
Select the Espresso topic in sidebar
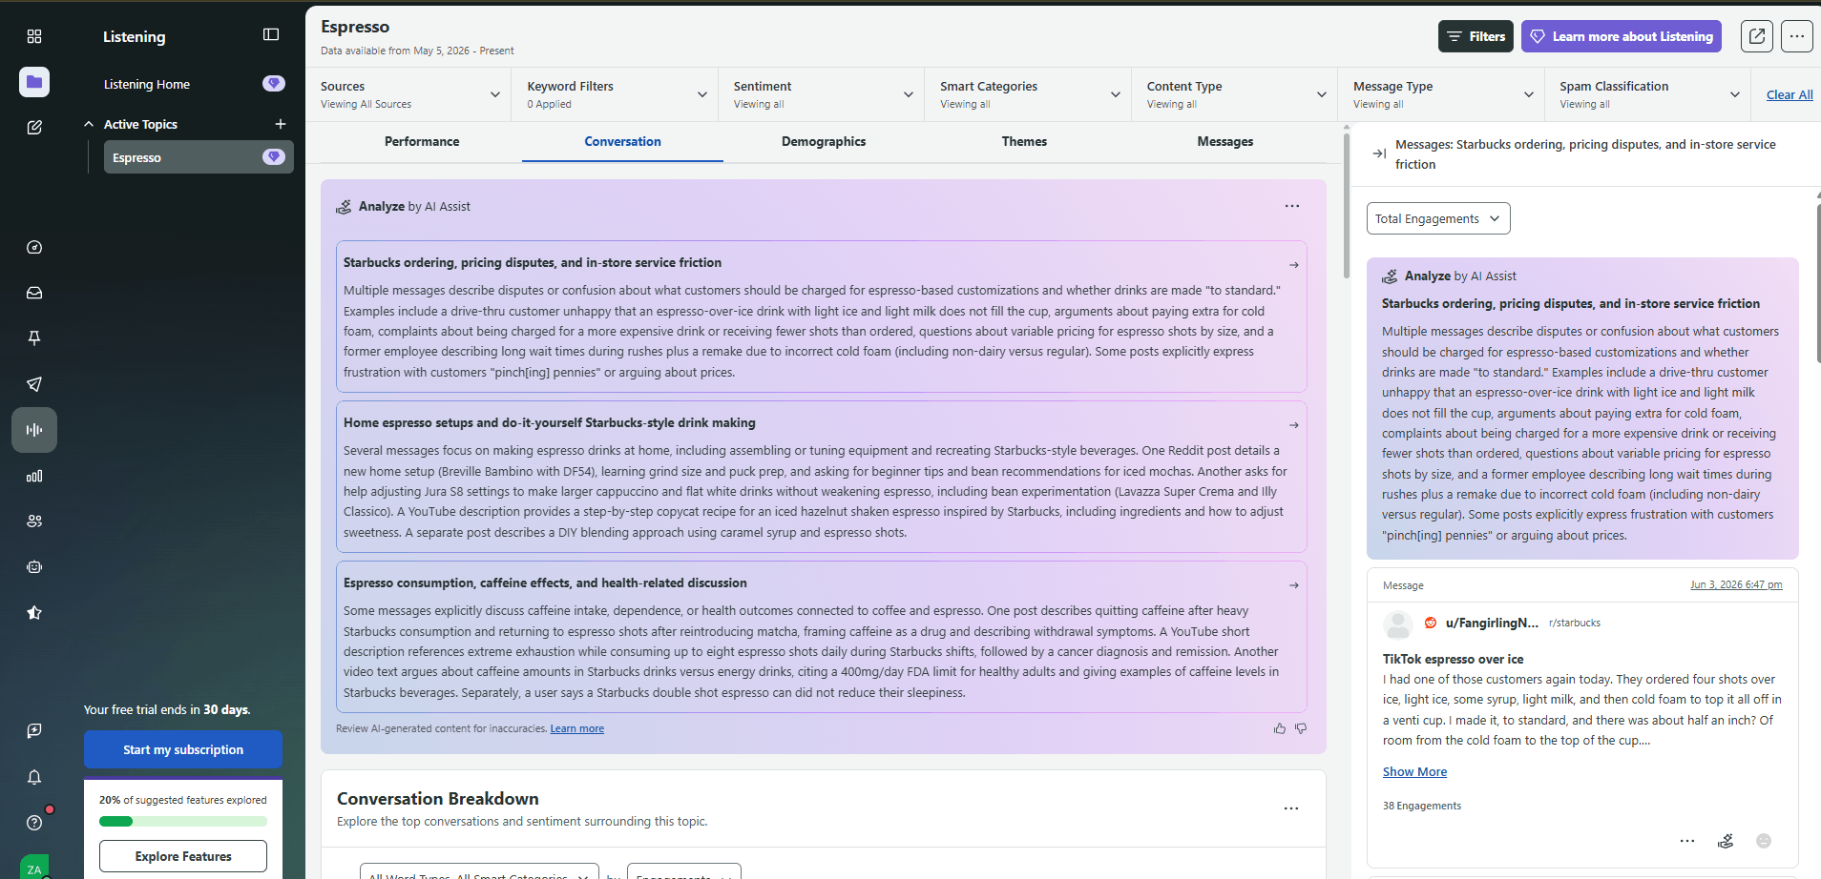(x=199, y=157)
